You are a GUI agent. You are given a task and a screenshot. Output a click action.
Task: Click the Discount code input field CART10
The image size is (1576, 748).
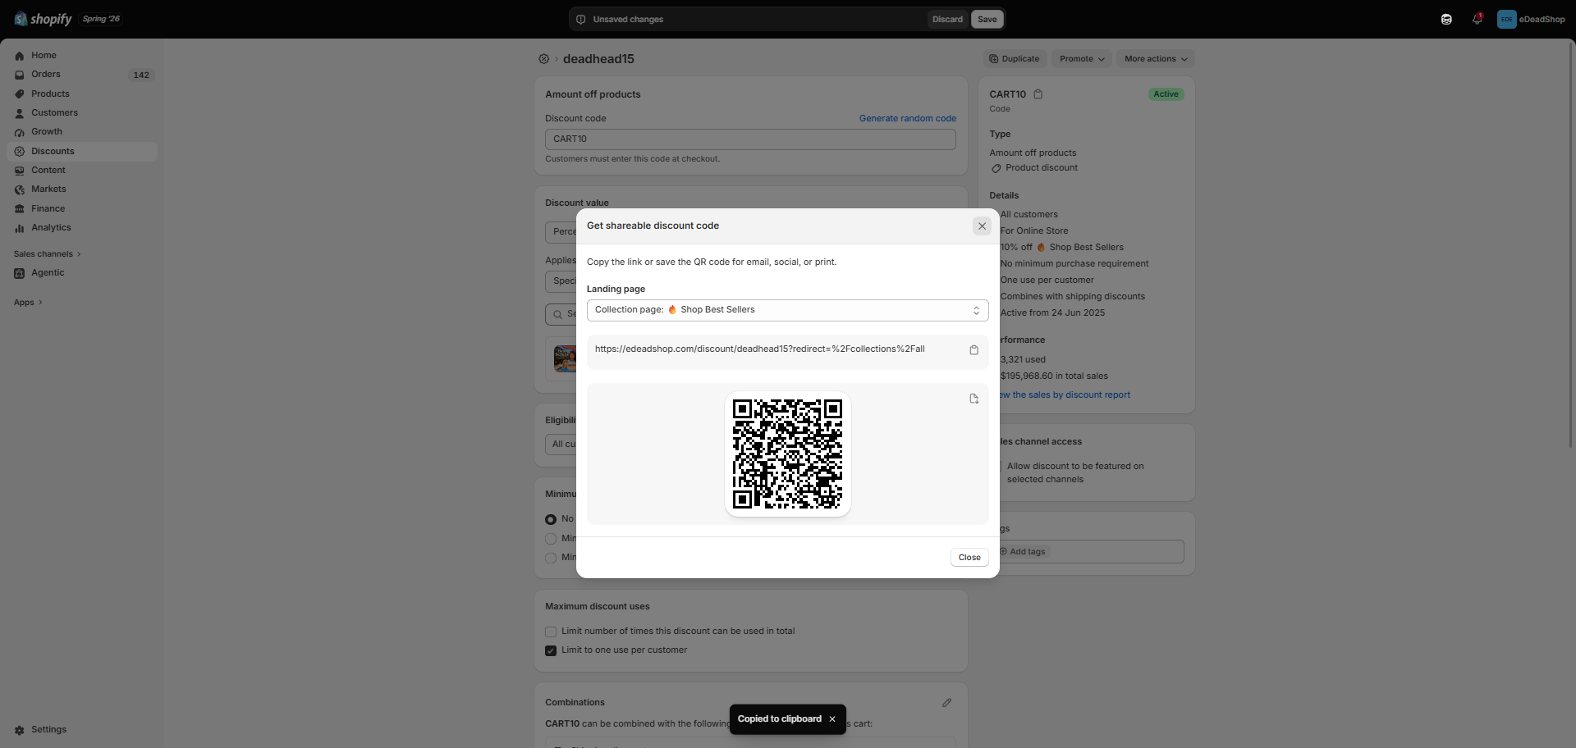[x=750, y=139]
